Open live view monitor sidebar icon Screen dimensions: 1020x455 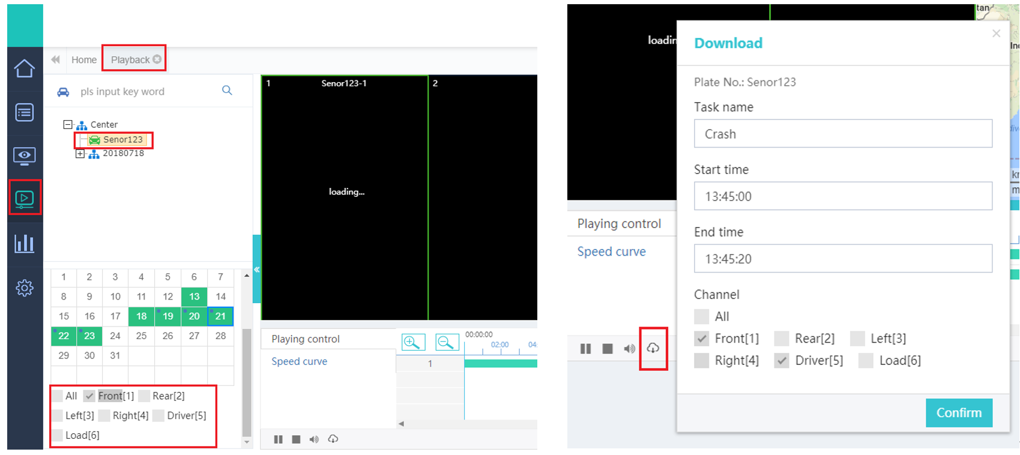tap(24, 155)
